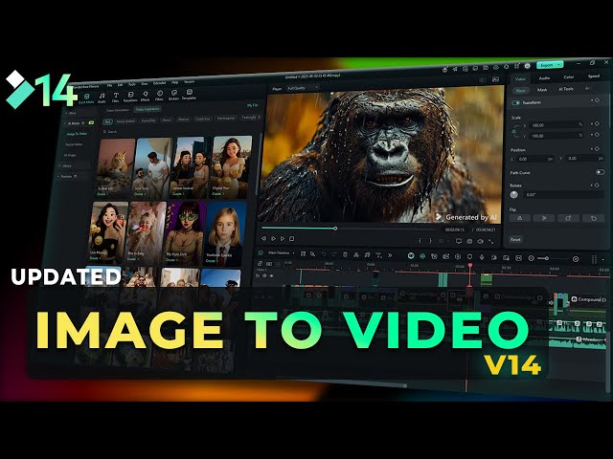Click the gift icon in the title bar
Image resolution: width=613 pixels, height=459 pixels.
[x=444, y=70]
